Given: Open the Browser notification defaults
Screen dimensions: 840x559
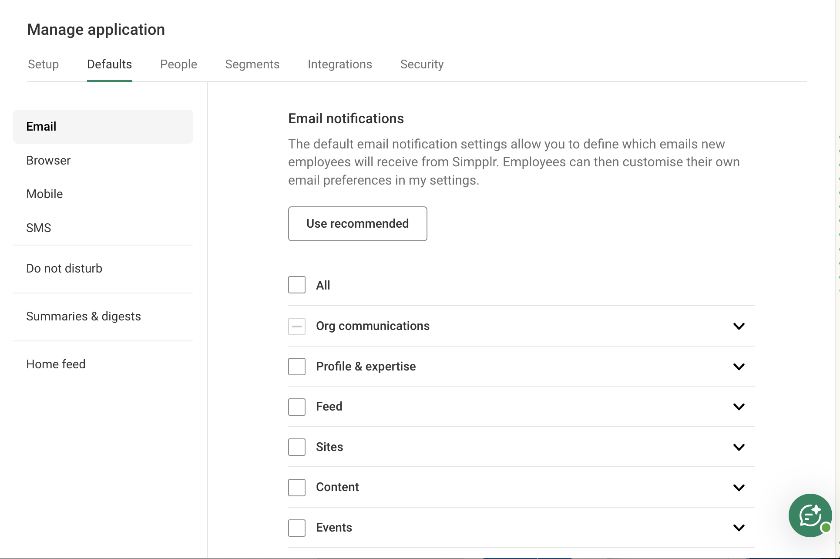Looking at the screenshot, I should pos(48,161).
